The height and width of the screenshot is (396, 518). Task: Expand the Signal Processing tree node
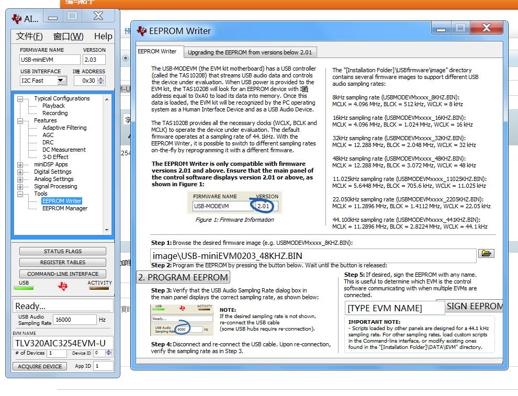tap(20, 187)
